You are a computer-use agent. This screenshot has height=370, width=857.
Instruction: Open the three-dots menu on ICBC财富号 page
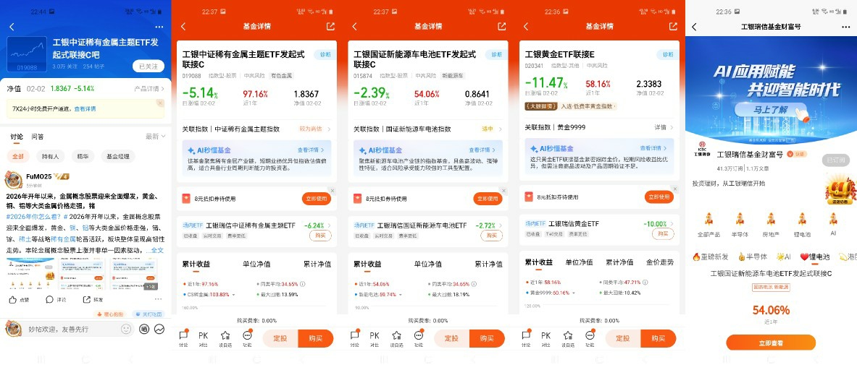tap(846, 27)
